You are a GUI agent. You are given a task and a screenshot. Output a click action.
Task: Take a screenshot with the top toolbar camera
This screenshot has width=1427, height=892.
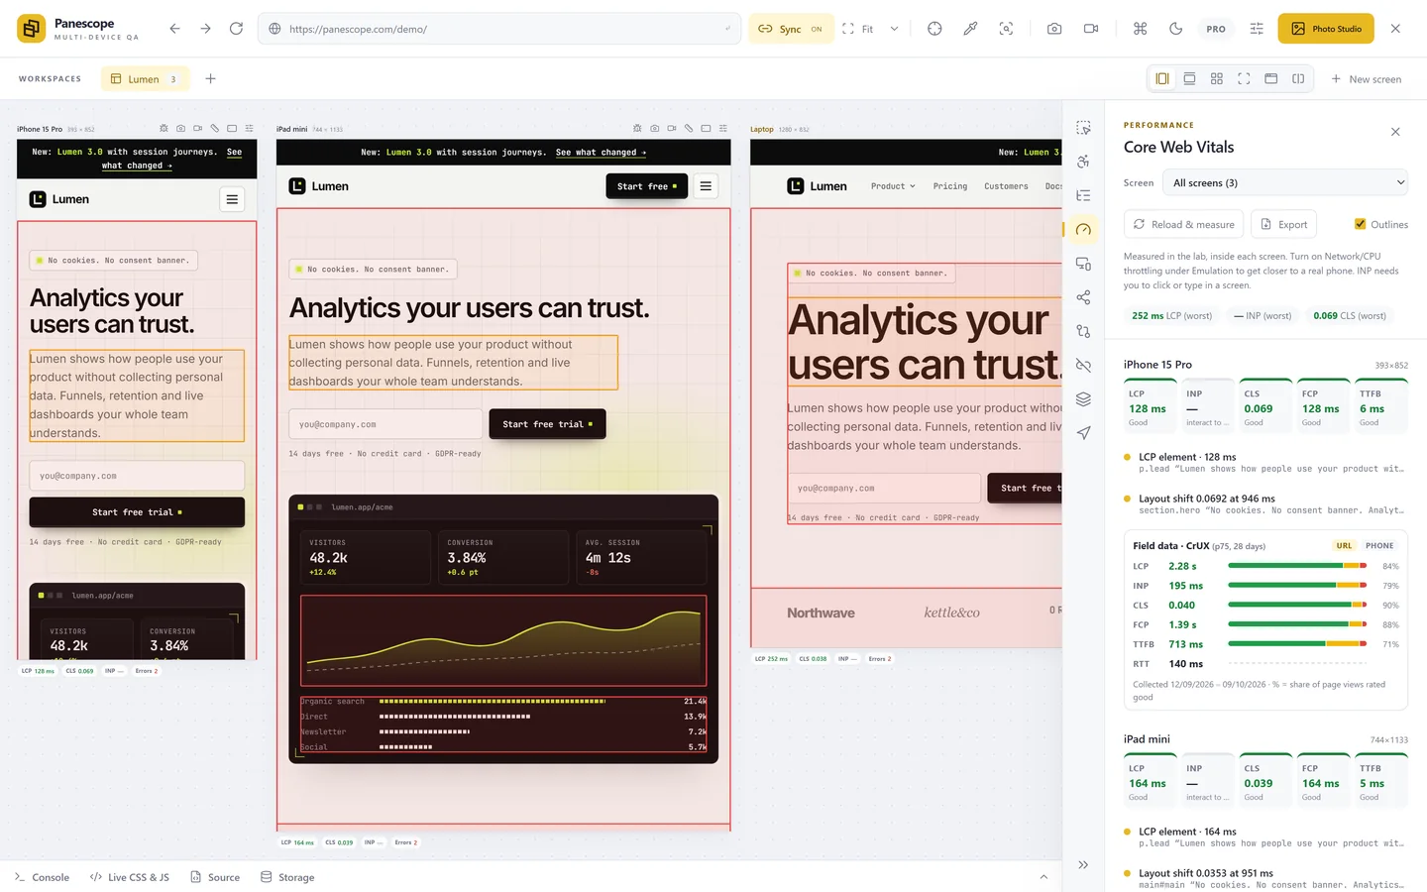[x=1054, y=29]
